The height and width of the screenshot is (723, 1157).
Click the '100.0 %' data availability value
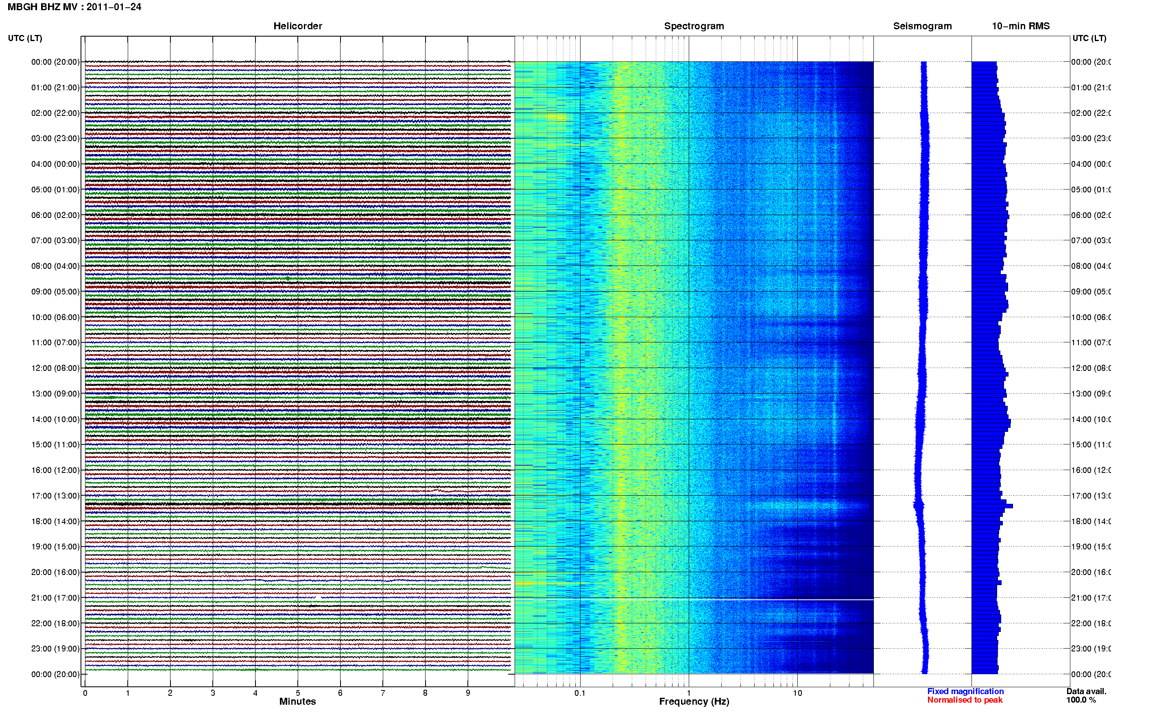[1081, 700]
